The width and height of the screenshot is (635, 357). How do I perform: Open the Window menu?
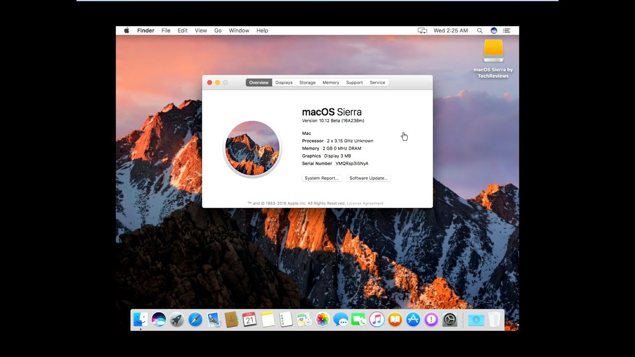pos(239,31)
